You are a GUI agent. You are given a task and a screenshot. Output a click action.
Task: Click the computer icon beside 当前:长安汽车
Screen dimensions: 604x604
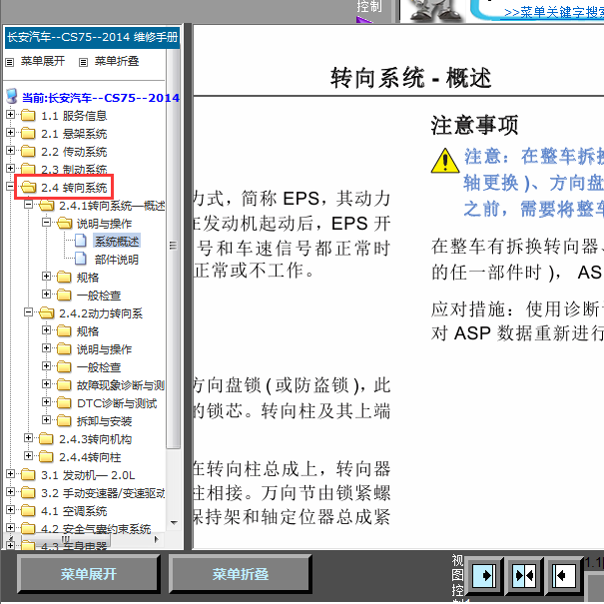click(x=12, y=96)
